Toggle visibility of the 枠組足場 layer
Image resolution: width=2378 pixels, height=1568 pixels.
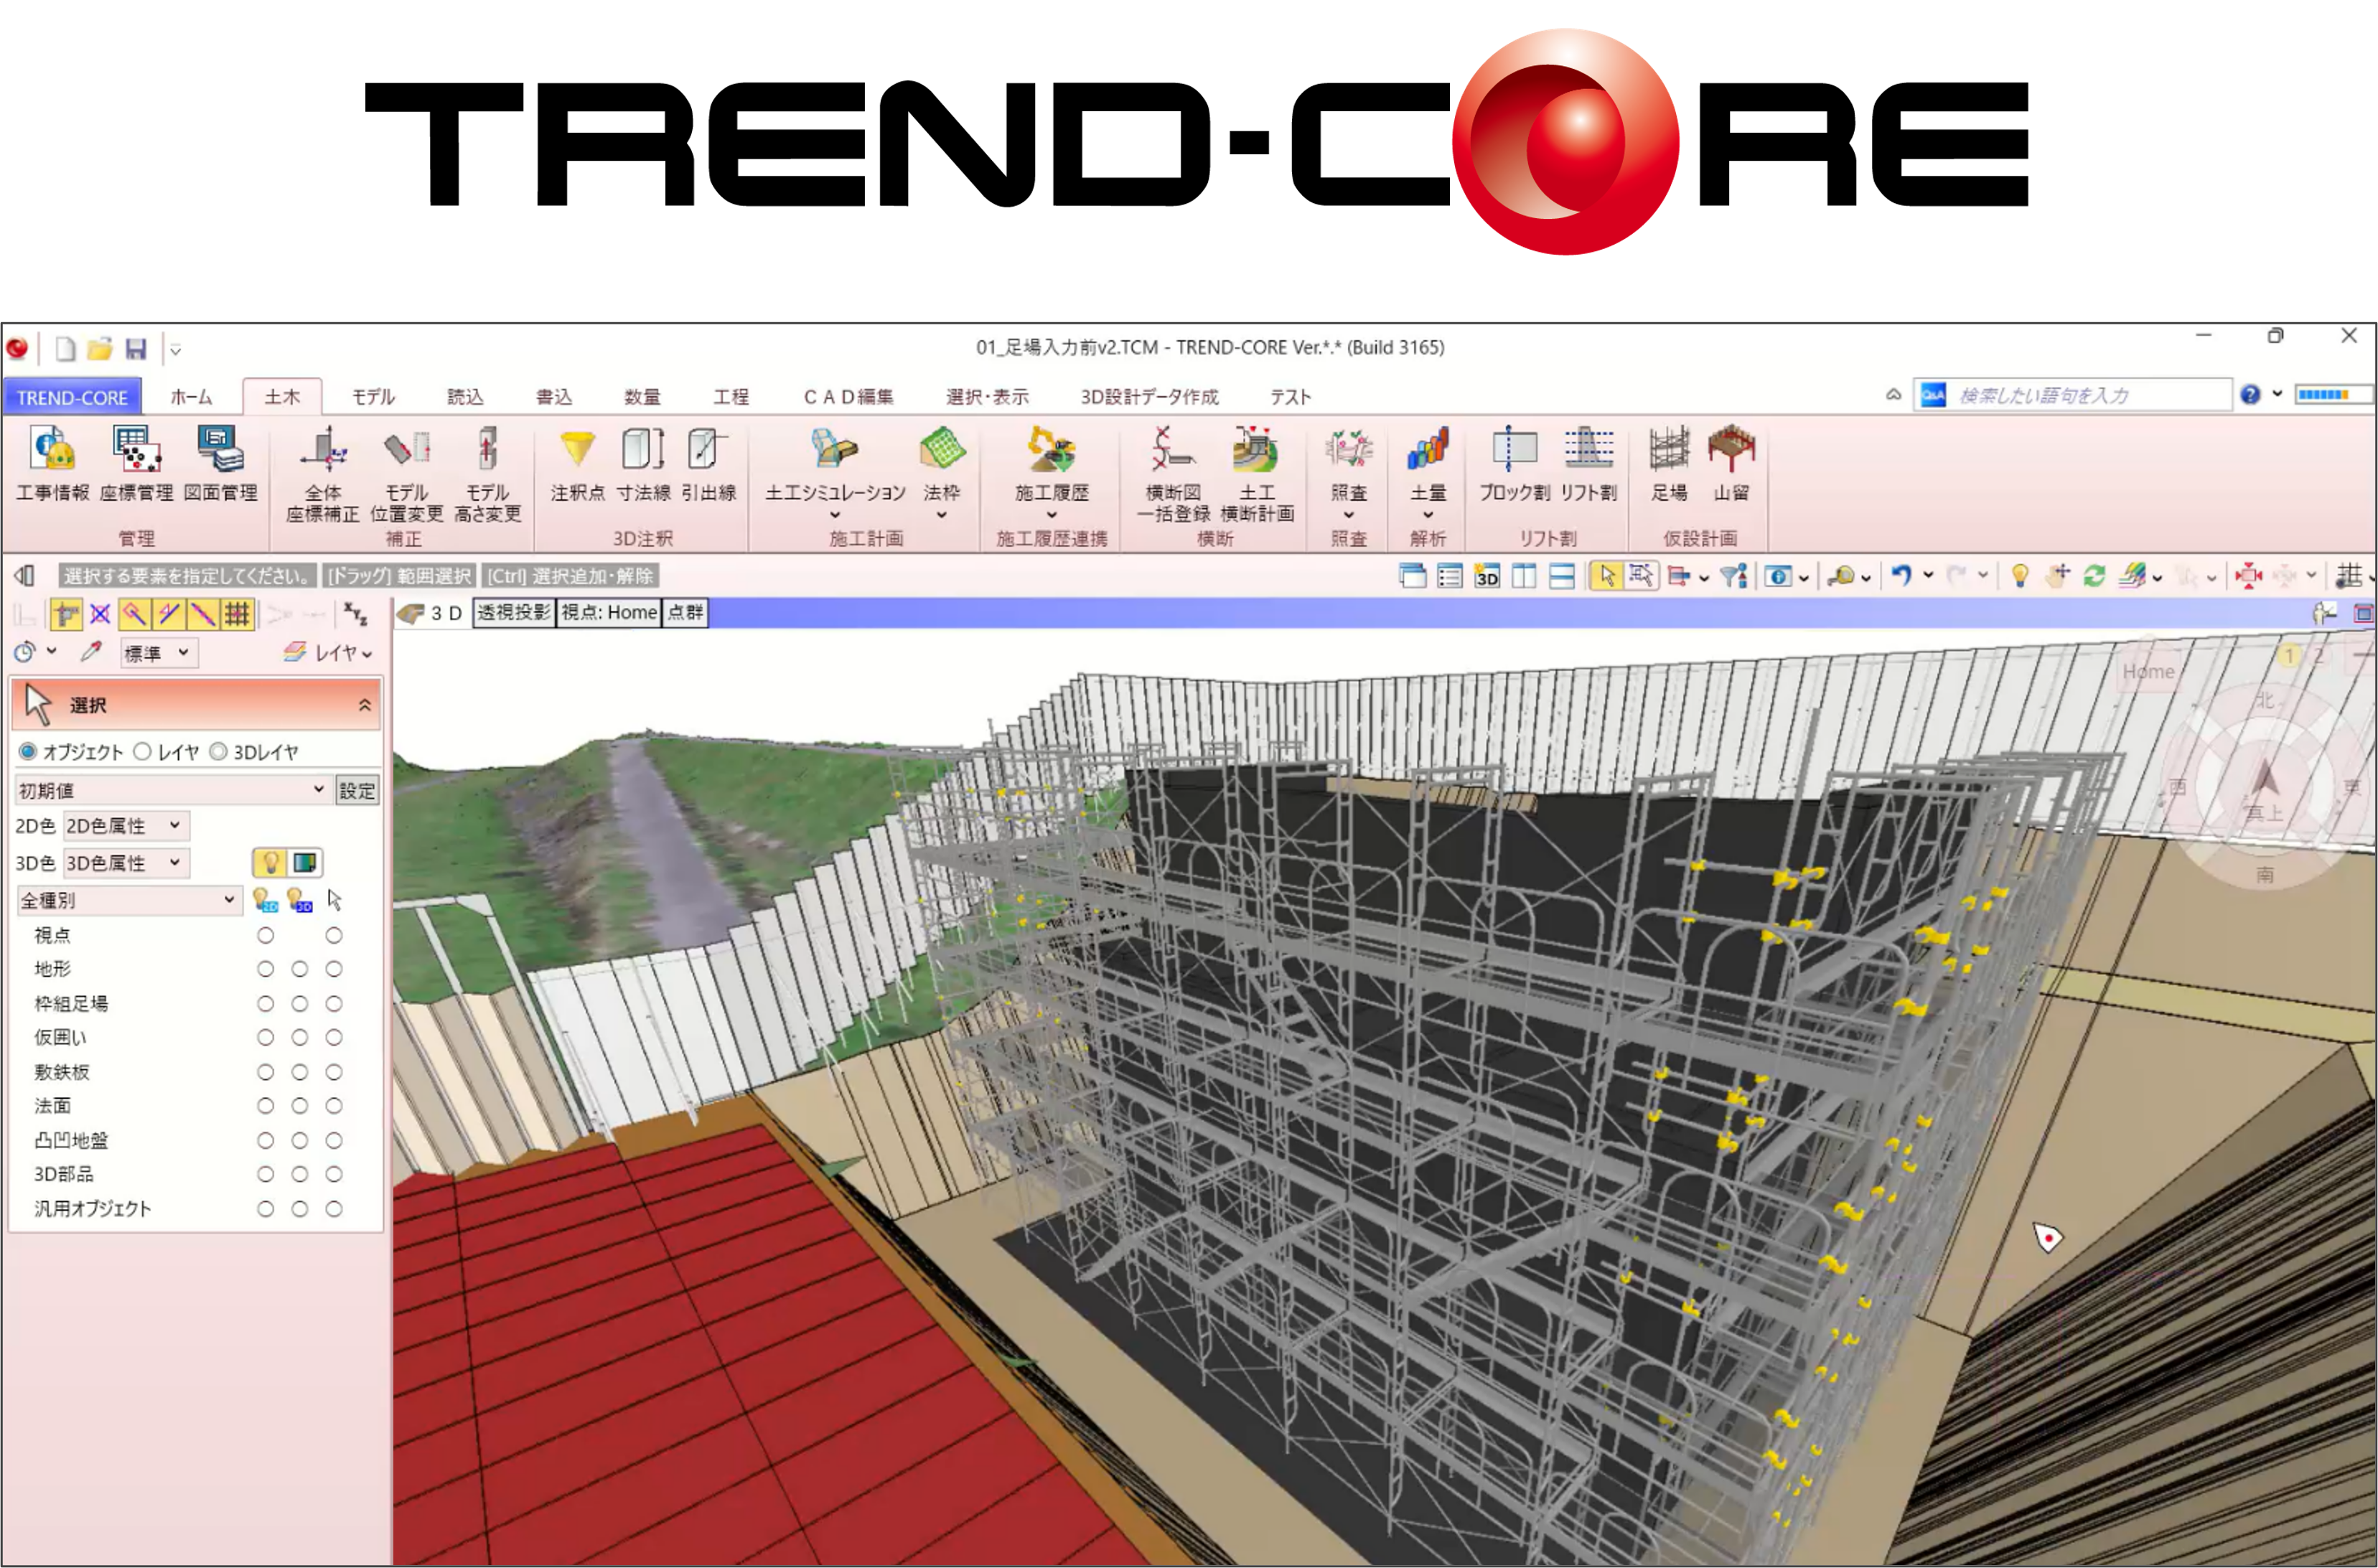265,1003
